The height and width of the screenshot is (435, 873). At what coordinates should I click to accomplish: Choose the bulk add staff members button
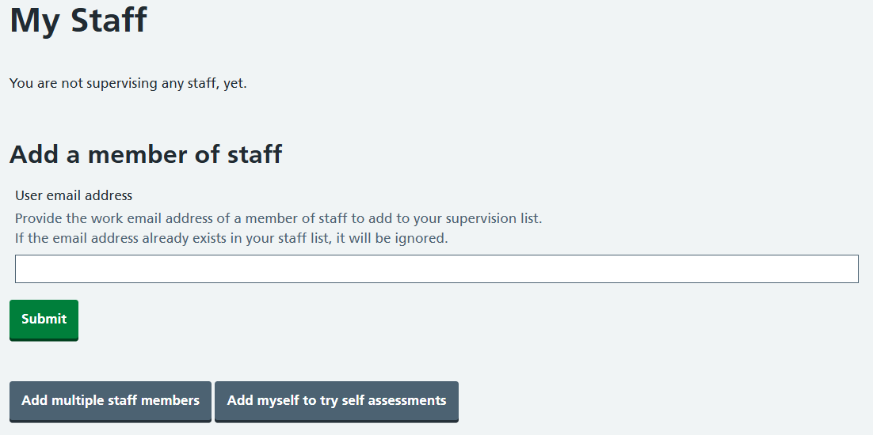click(110, 401)
